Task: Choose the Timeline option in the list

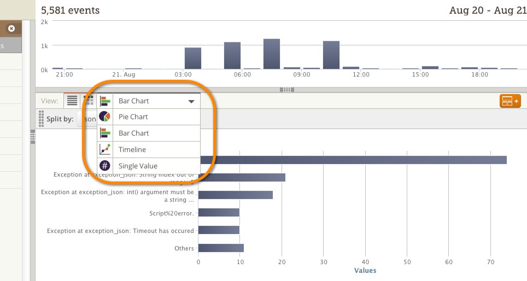Action: pyautogui.click(x=132, y=149)
